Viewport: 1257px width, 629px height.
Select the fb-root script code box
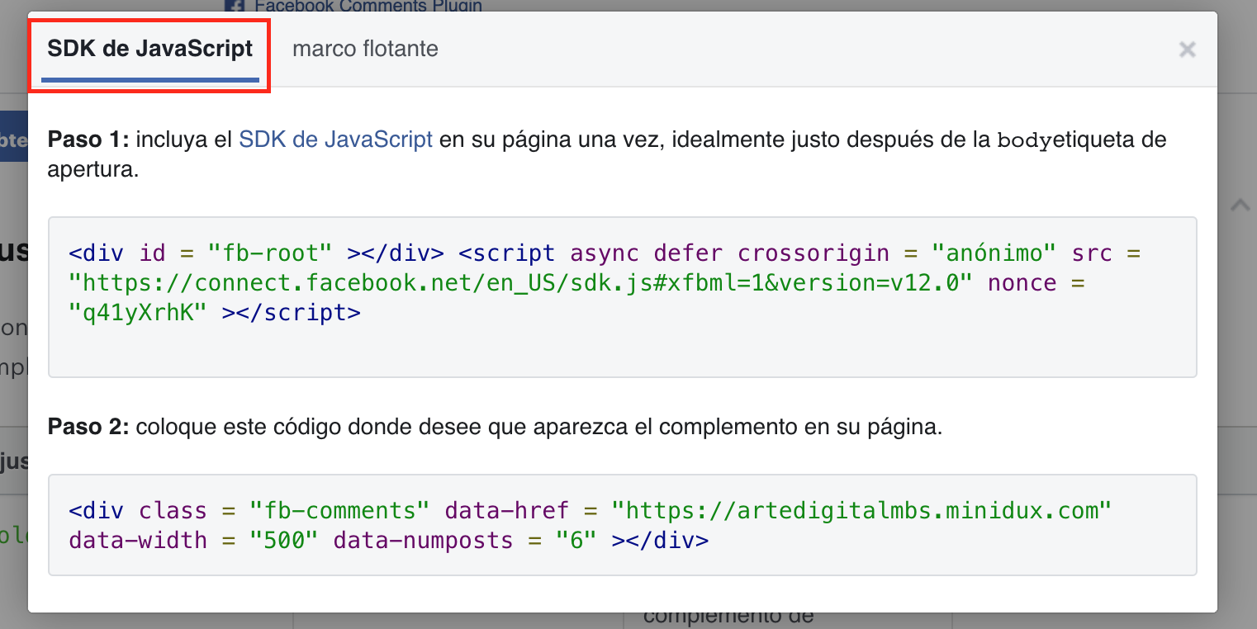point(622,297)
